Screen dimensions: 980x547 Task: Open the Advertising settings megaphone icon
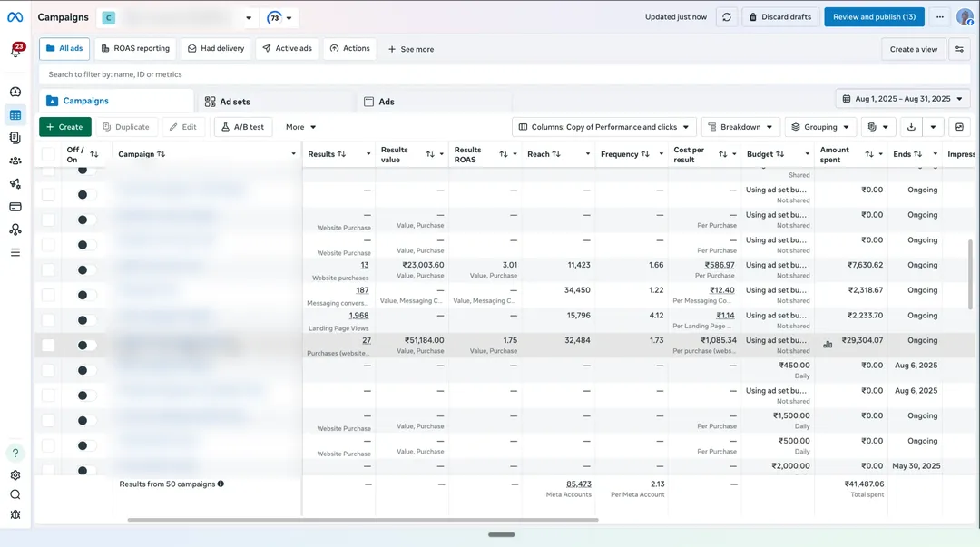(x=15, y=184)
